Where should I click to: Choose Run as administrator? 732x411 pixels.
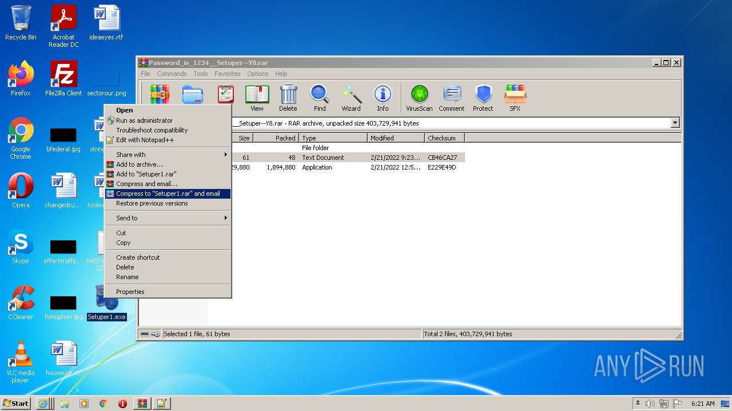[x=168, y=120]
